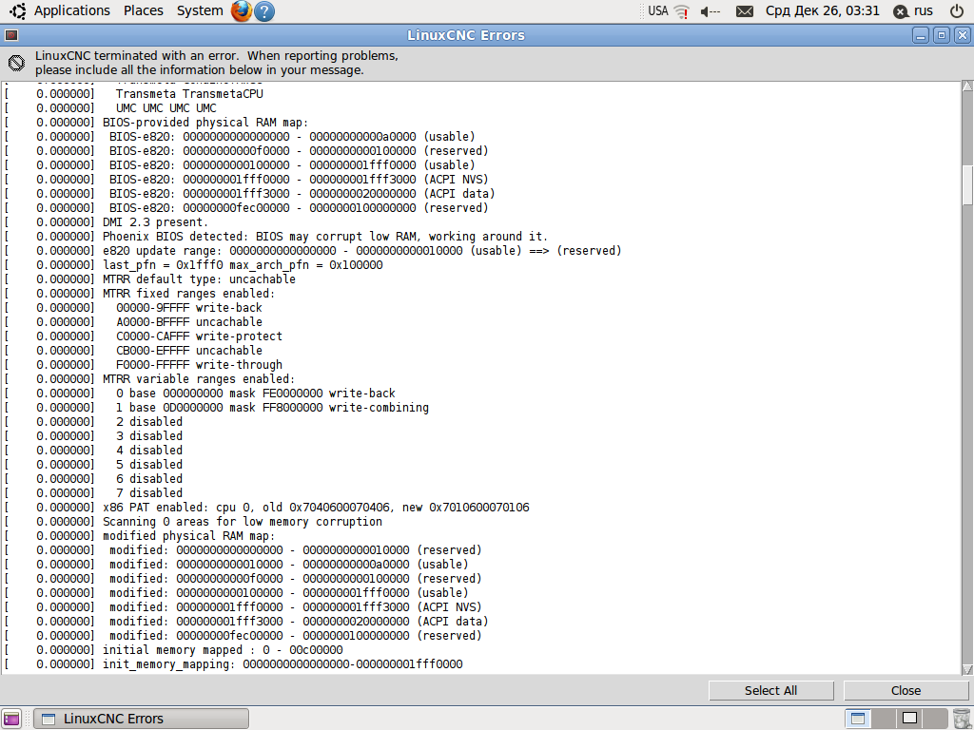Click the window menu icon in title bar
The height and width of the screenshot is (730, 974).
(11, 35)
